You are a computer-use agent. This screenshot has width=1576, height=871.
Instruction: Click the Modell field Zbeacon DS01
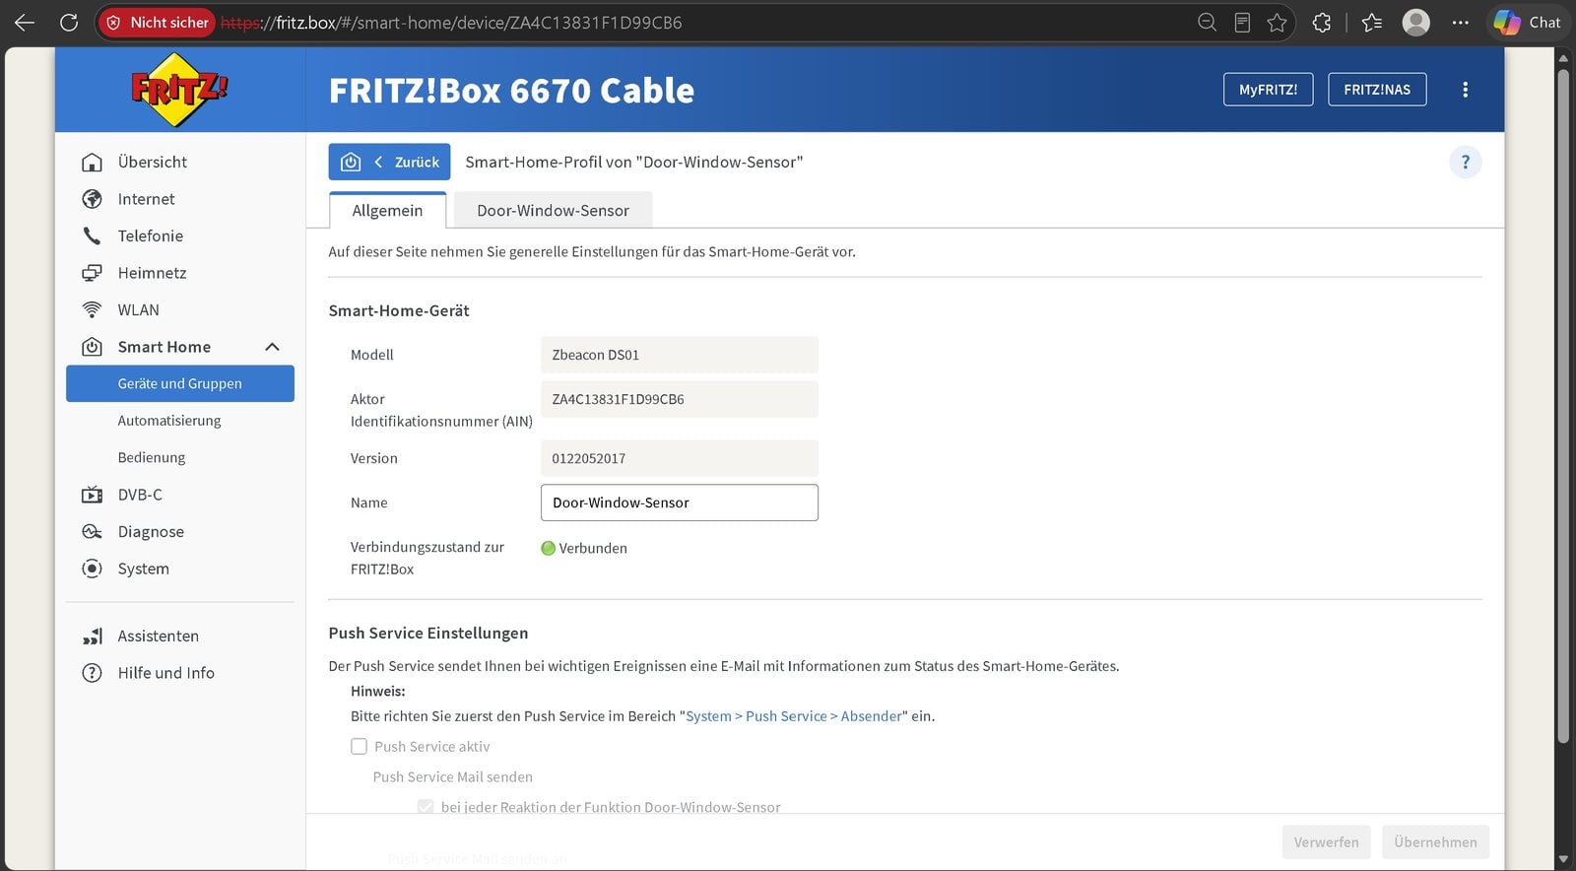coord(680,355)
